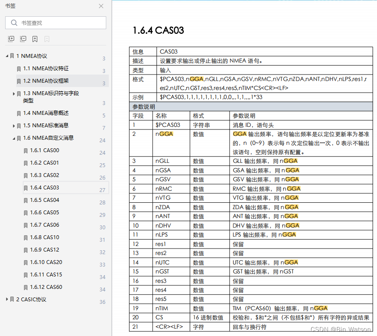Open bookmark 2 CASIC协议
Screen dimensions: 377x336
coord(31,300)
